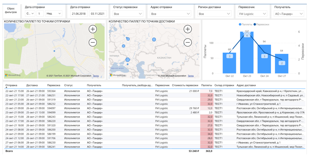This screenshot has width=310, height=156.
Task: Edit start date 21.06.2018 field
Action: (x=79, y=14)
